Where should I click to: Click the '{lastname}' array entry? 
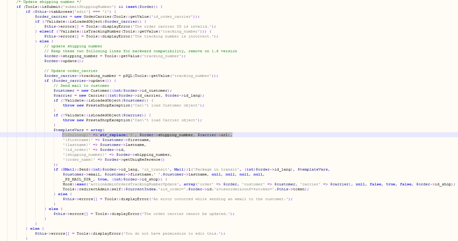pos(104,145)
